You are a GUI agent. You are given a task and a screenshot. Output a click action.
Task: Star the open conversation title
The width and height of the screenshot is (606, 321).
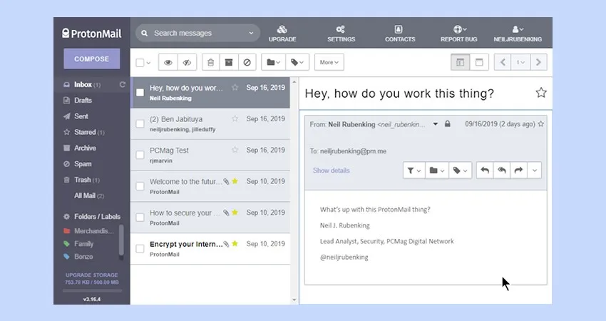pos(541,93)
